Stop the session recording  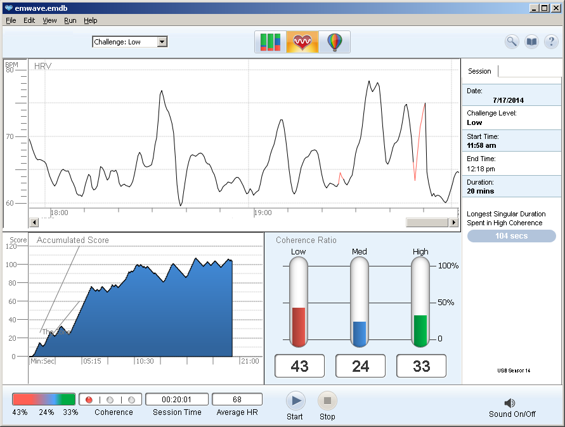coord(327,401)
